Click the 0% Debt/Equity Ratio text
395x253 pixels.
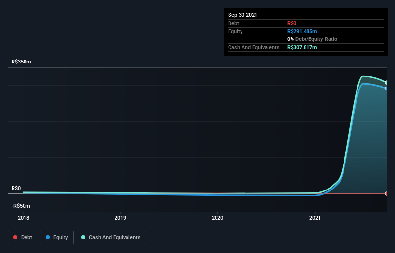pyautogui.click(x=312, y=39)
